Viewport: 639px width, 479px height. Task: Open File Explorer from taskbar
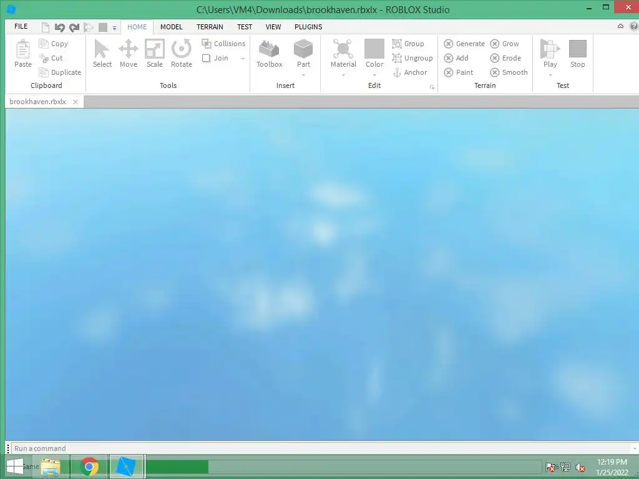[51, 467]
